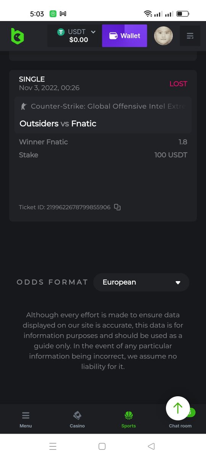Tap the green BC.Game logo

[x=17, y=36]
